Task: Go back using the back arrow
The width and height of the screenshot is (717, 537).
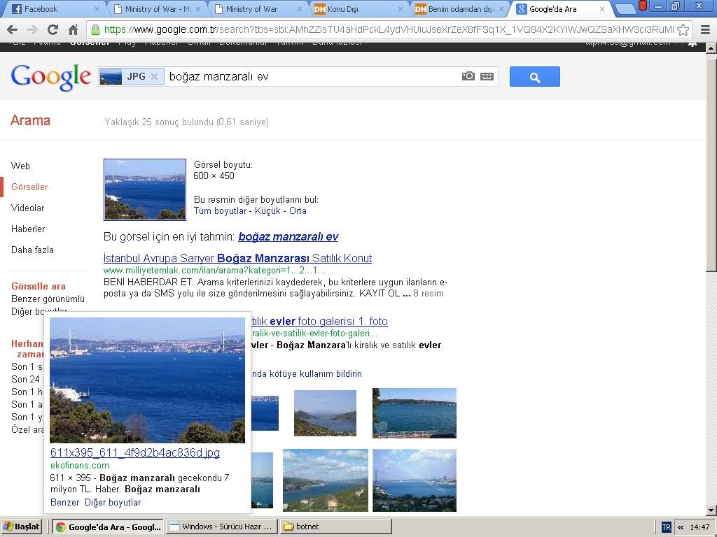Action: (12, 30)
